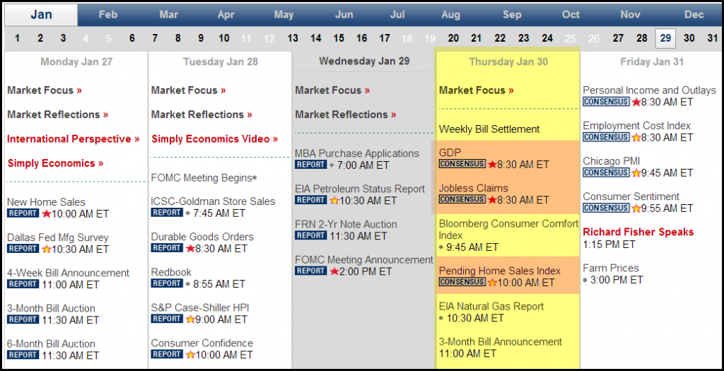
Task: Open Market Focus under Tuesday Jan 28
Action: (188, 90)
